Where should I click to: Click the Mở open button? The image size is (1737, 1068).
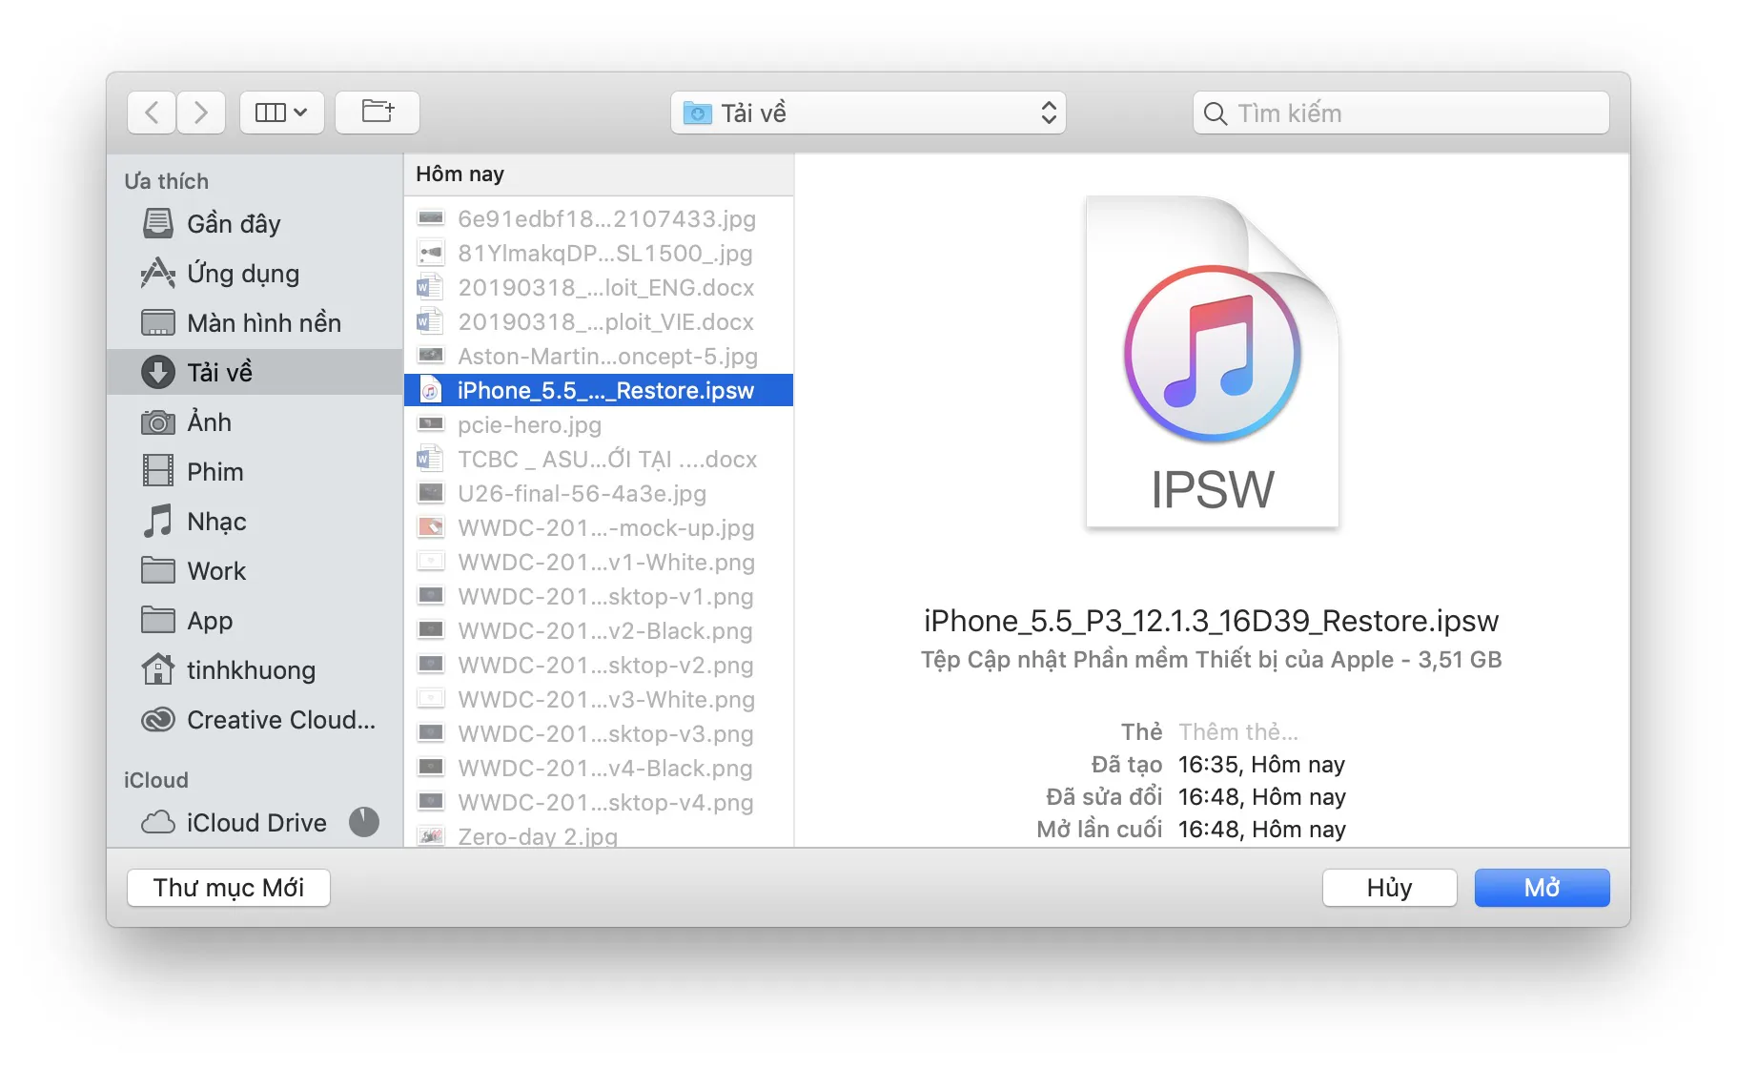[x=1542, y=887]
